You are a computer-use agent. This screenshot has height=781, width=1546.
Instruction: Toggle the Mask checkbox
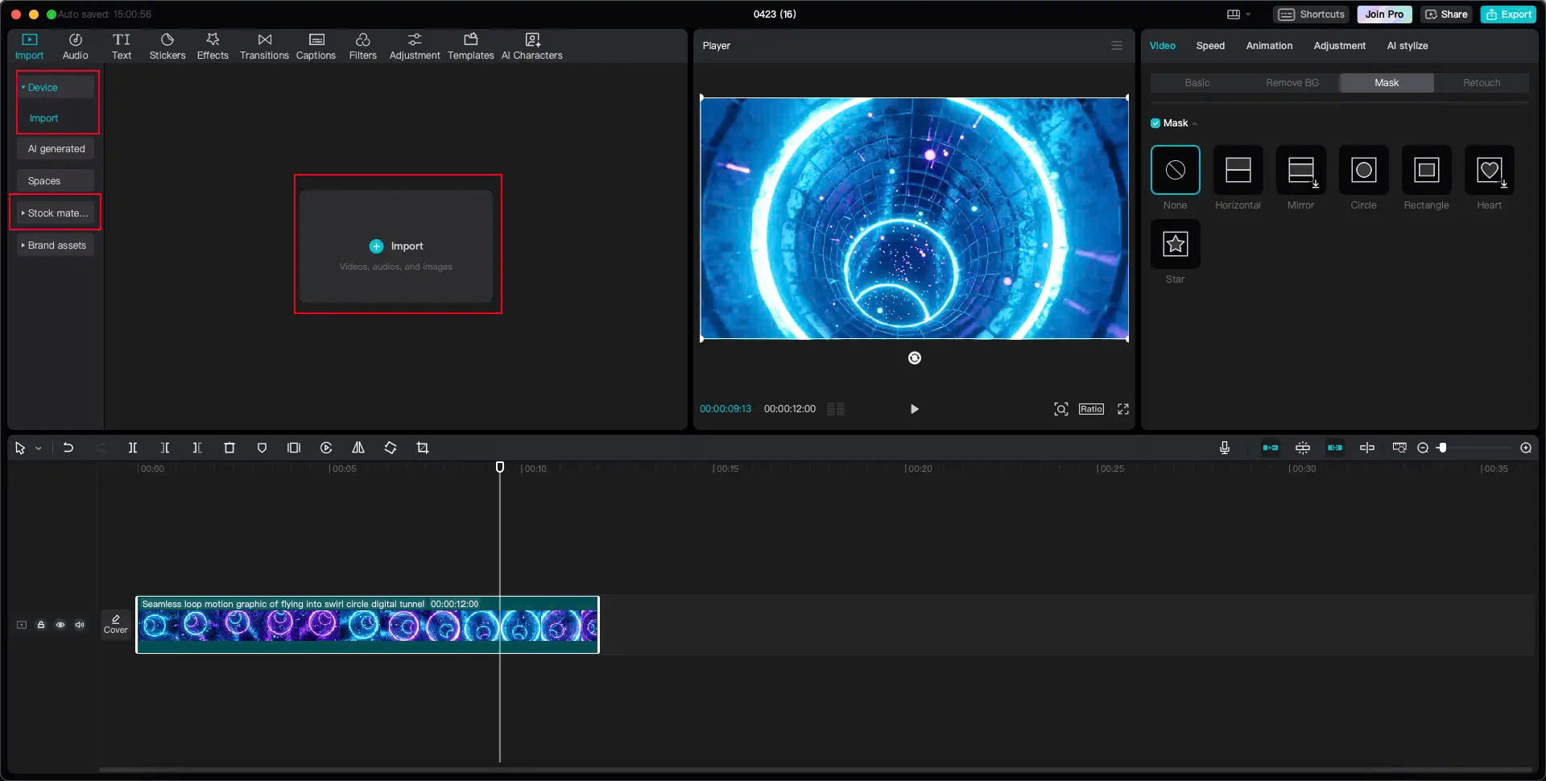pyautogui.click(x=1155, y=123)
